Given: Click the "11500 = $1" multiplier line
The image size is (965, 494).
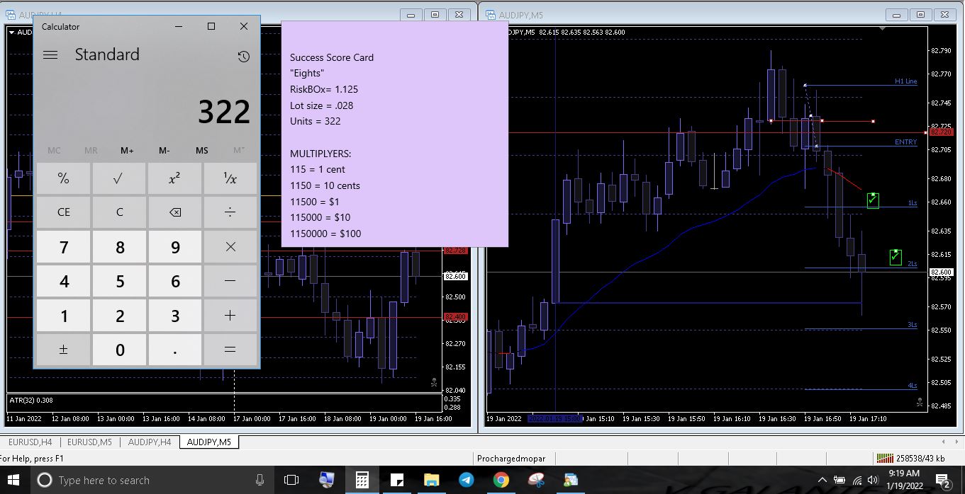Looking at the screenshot, I should pyautogui.click(x=314, y=202).
